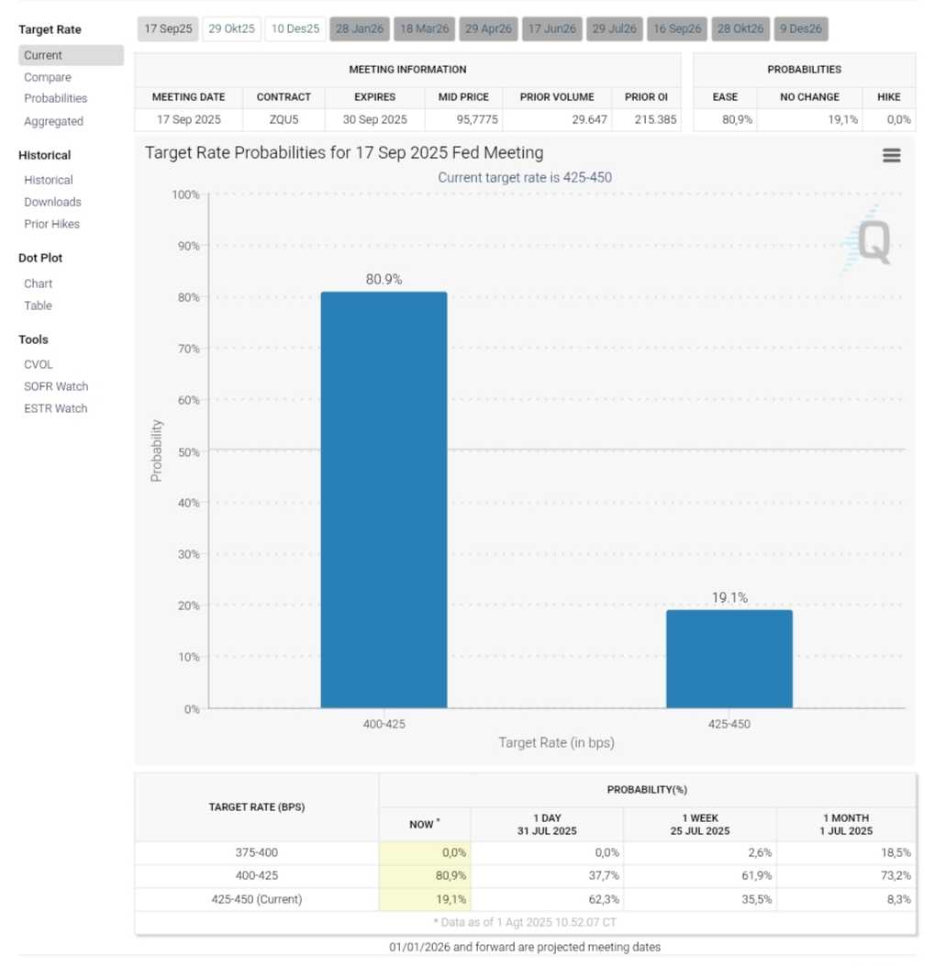Select the 28 Jan26 meeting tab
Screen dimensions: 946x967
click(360, 29)
